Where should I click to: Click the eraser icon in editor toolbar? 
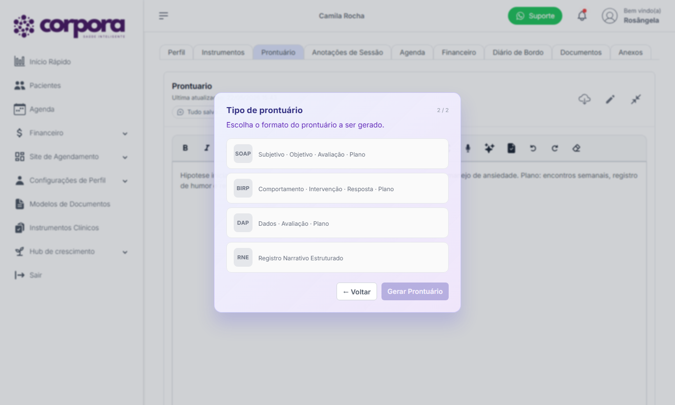click(576, 148)
